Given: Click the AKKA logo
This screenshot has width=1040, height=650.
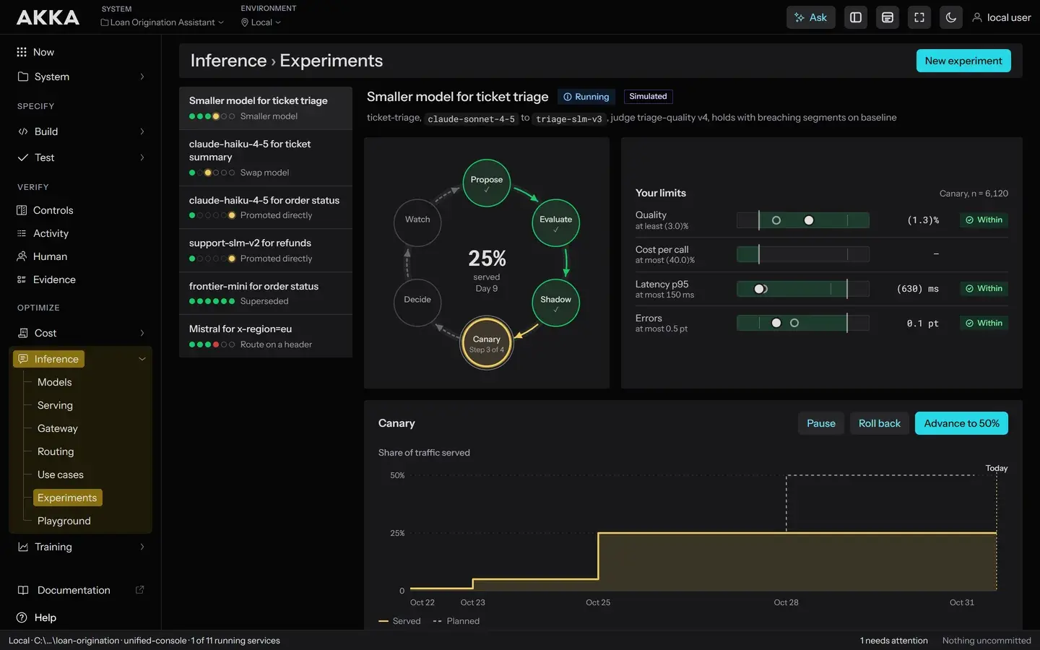Looking at the screenshot, I should (48, 17).
